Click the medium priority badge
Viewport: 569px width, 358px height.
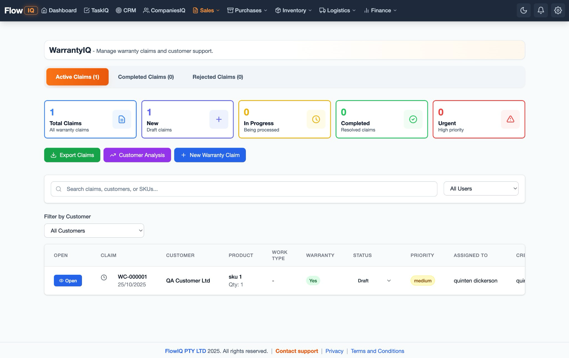[422, 281]
